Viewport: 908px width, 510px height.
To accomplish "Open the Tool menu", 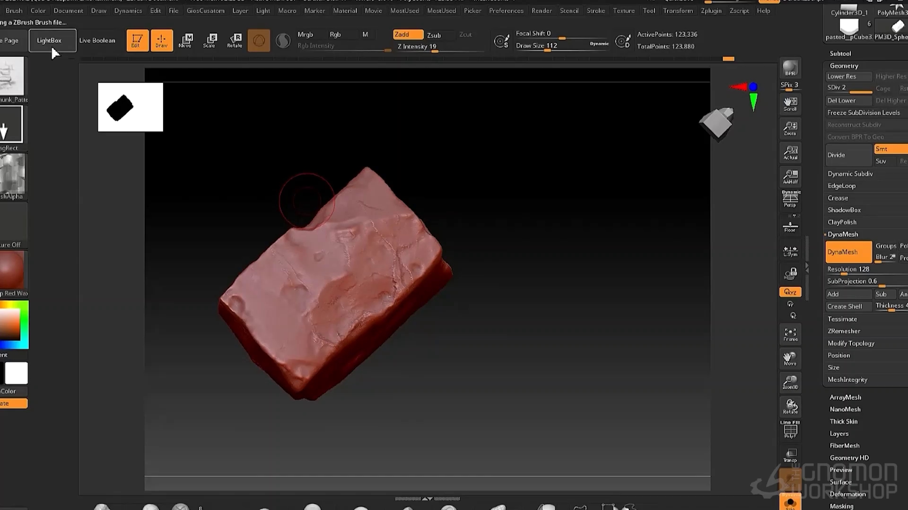I will [649, 10].
